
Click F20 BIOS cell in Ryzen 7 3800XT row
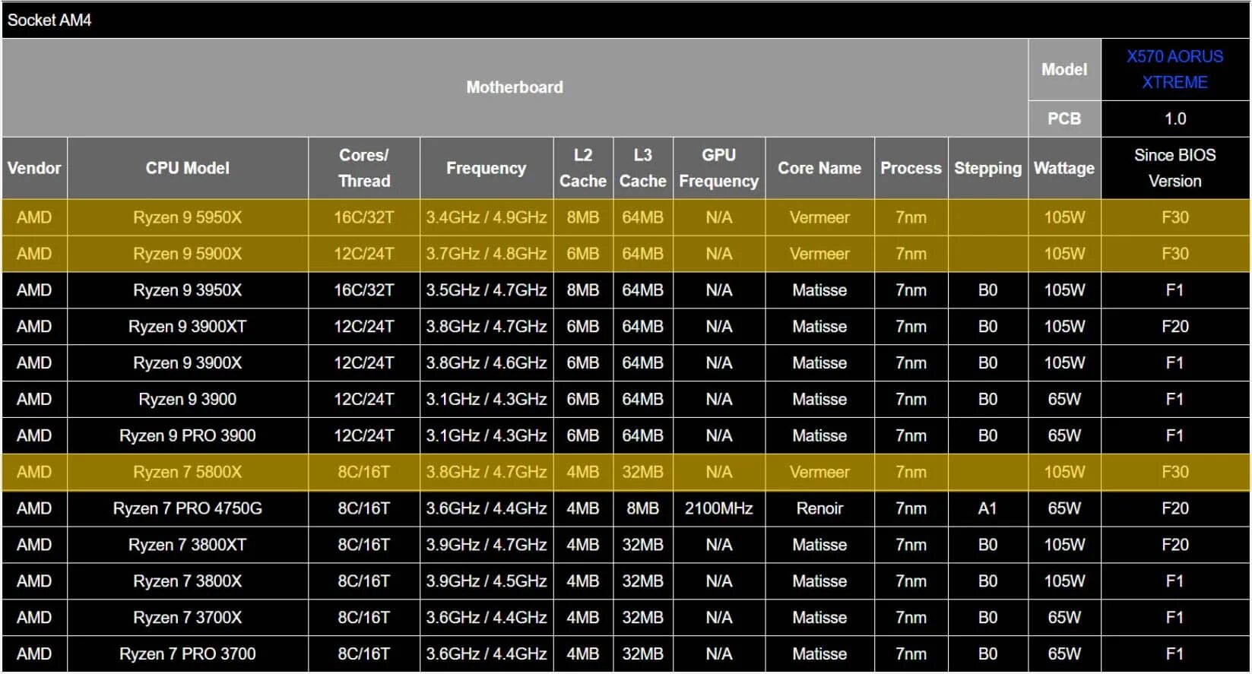(x=1175, y=545)
